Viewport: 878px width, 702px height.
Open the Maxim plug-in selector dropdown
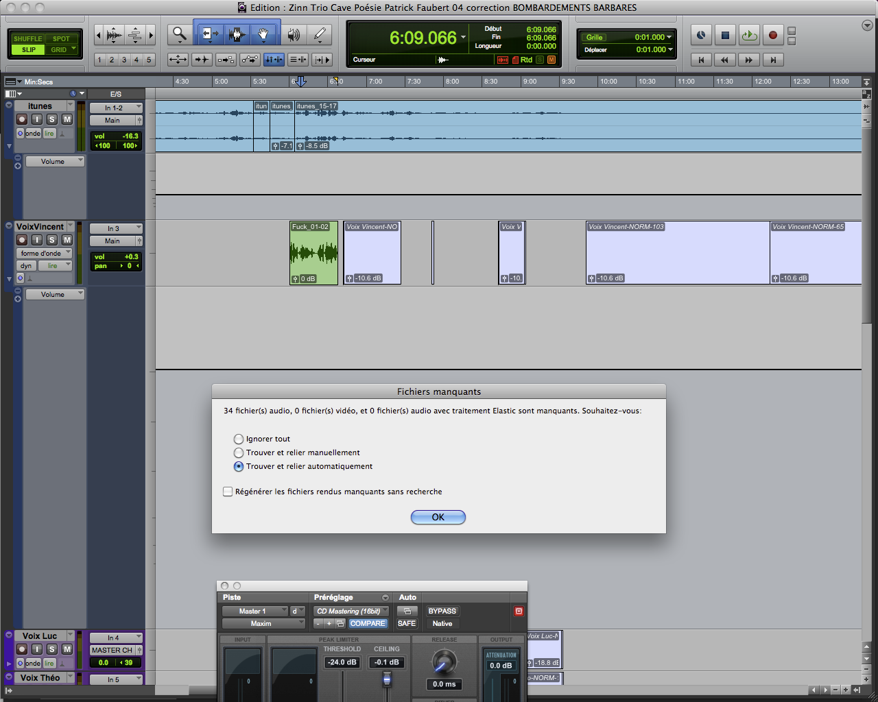(x=263, y=623)
